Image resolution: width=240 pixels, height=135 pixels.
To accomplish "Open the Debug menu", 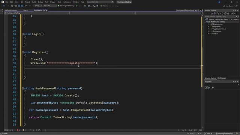I will click(40, 2).
